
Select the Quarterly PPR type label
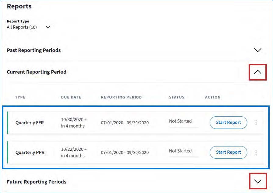[x=30, y=153]
